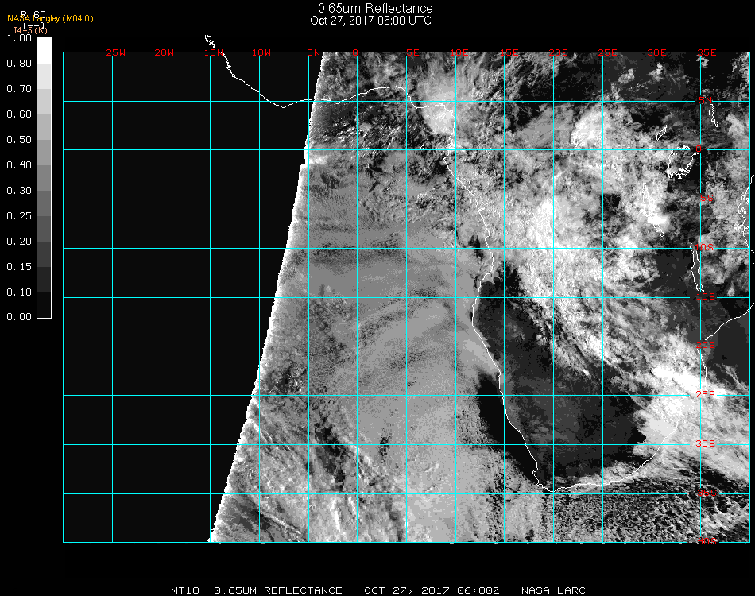755x596 pixels.
Task: Click the colorbar value "0.15"
Action: 19,267
